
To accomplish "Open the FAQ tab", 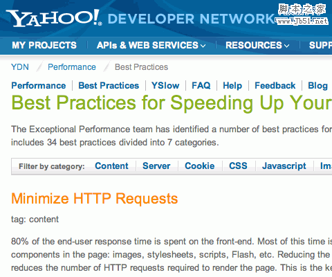I will [x=201, y=86].
